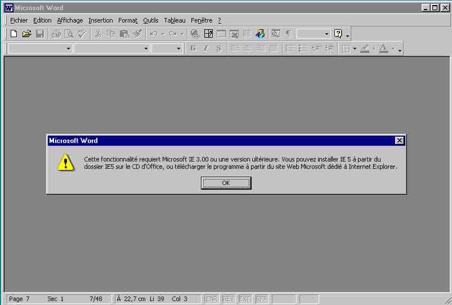This screenshot has height=305, width=452.
Task: Click the Document Map icon
Action: pos(276,34)
